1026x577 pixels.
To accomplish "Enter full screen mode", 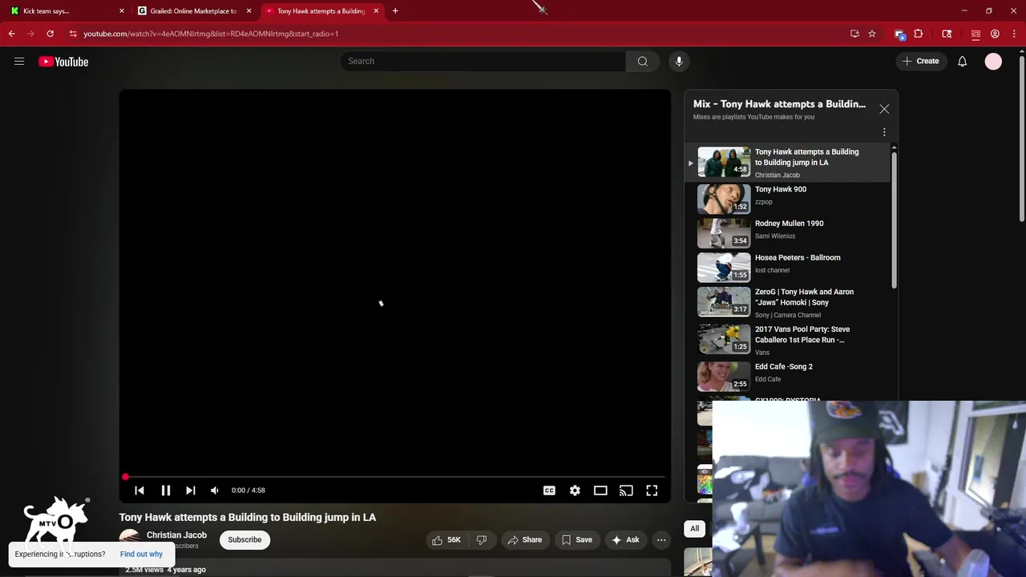I will [652, 490].
